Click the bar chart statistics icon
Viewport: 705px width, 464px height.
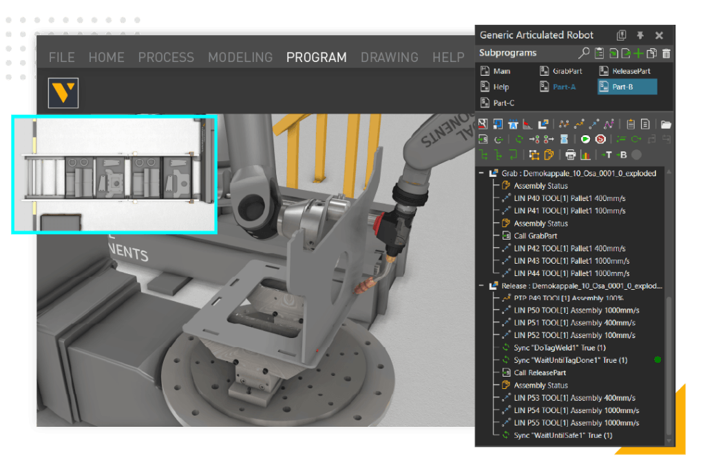pyautogui.click(x=585, y=155)
